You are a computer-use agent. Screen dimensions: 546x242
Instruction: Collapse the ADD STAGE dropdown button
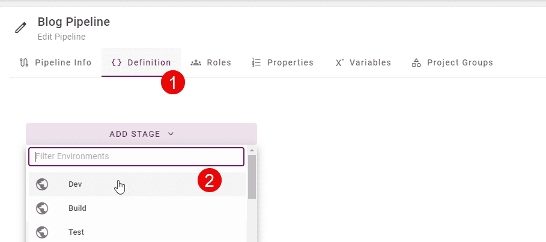(x=141, y=134)
